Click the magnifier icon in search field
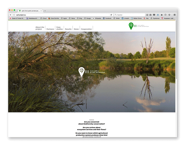Viewport: 185px width, 145px height. [x=116, y=15]
